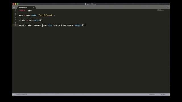The image size is (182, 102).
Task: Click the file icon in the title bar
Action: [86, 4]
